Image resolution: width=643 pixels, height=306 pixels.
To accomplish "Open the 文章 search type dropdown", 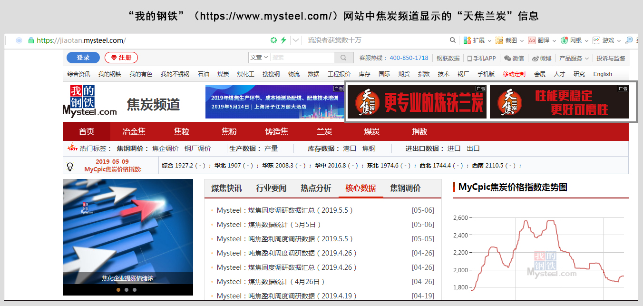I will tap(259, 58).
